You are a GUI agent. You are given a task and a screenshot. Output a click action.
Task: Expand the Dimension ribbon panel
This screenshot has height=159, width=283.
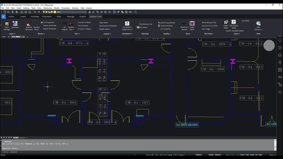127,34
